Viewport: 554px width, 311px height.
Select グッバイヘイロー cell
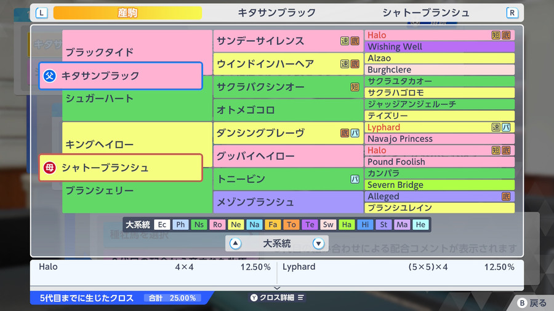288,156
